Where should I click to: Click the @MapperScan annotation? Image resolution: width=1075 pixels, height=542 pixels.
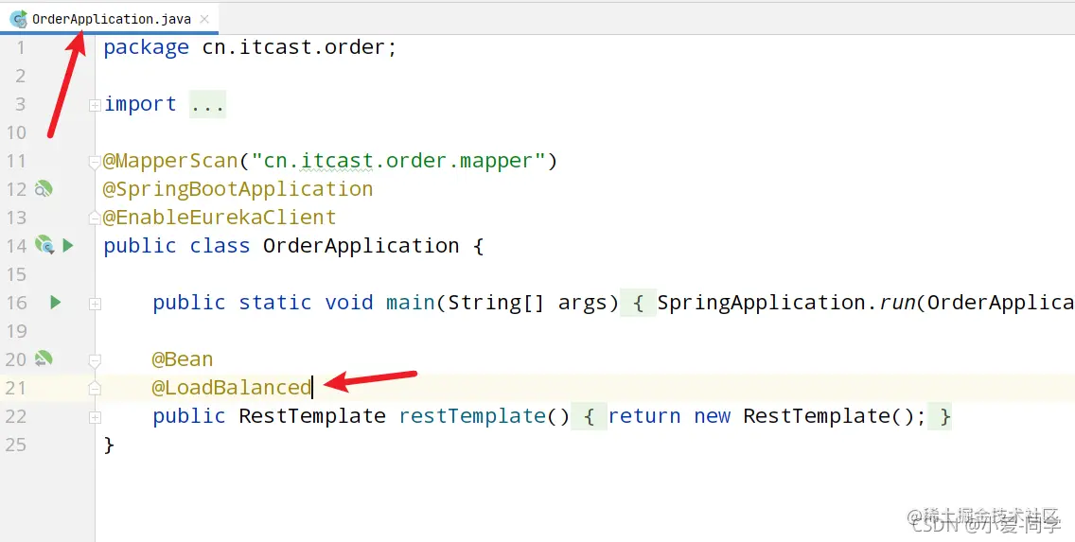170,161
